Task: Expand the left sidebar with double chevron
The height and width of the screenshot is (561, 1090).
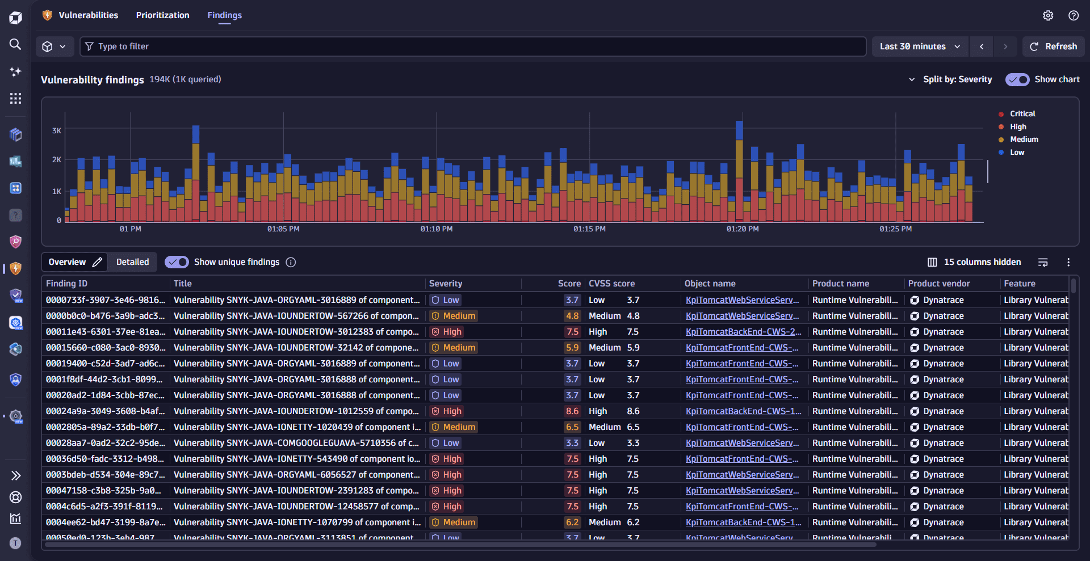Action: click(x=15, y=475)
